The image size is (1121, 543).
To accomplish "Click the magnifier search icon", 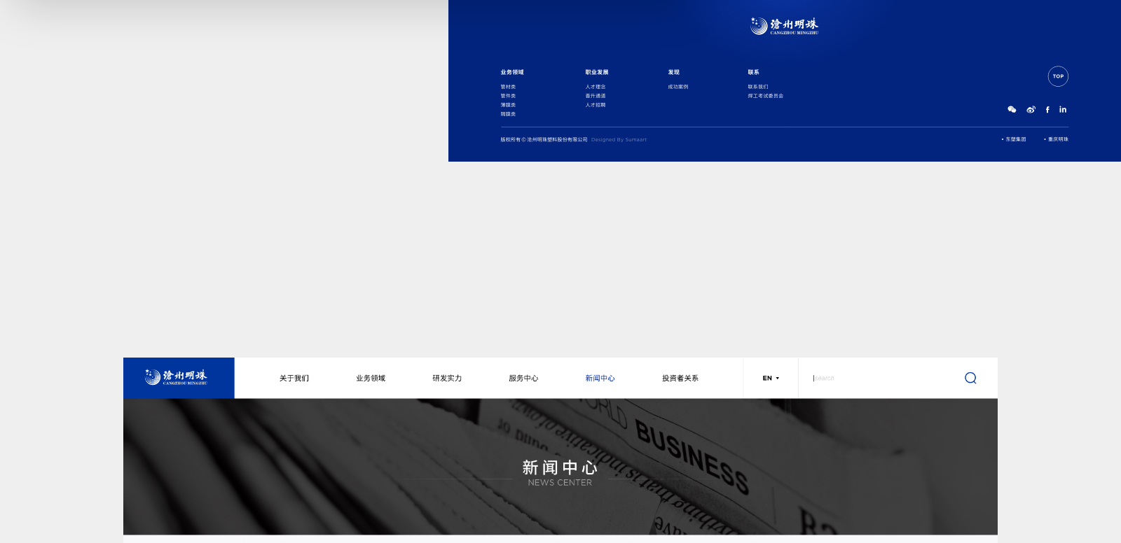I will [x=970, y=378].
